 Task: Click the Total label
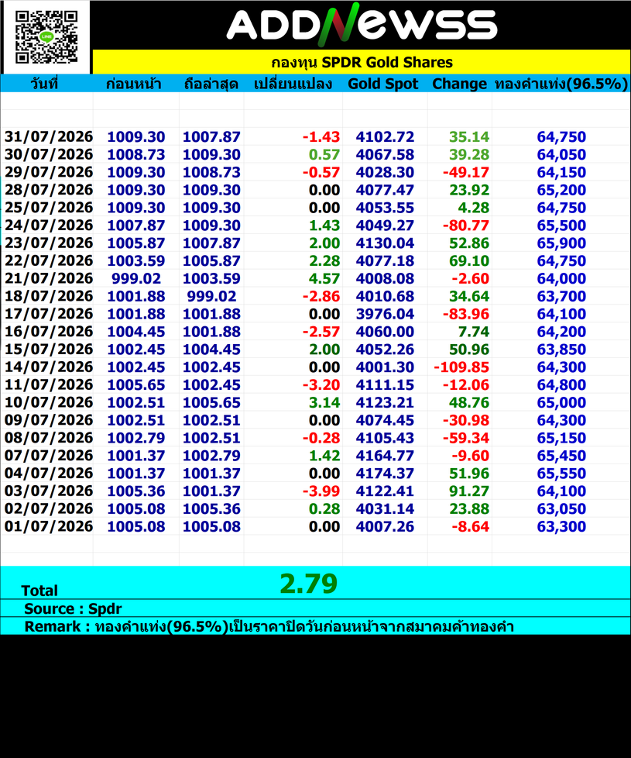[39, 591]
